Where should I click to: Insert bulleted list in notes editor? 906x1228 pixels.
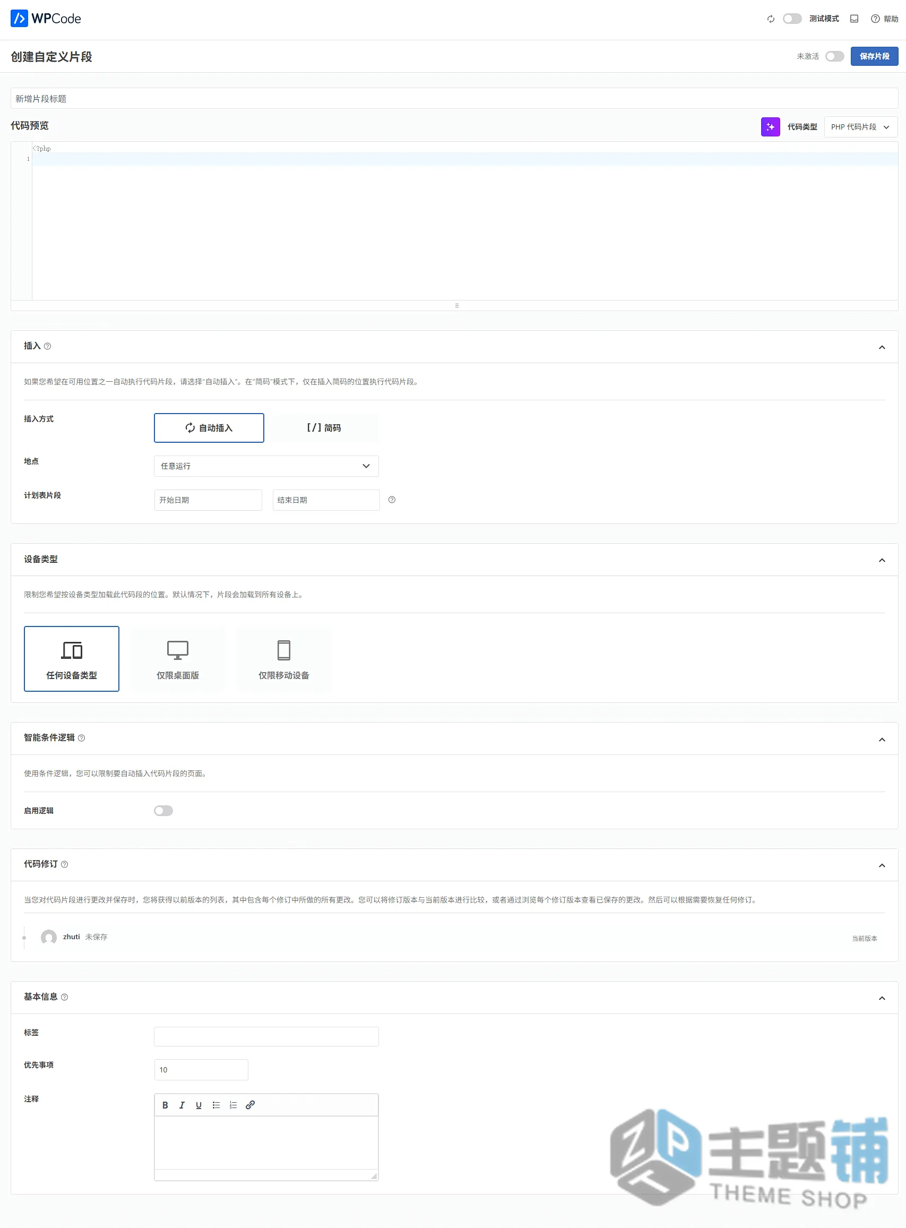click(x=216, y=1105)
